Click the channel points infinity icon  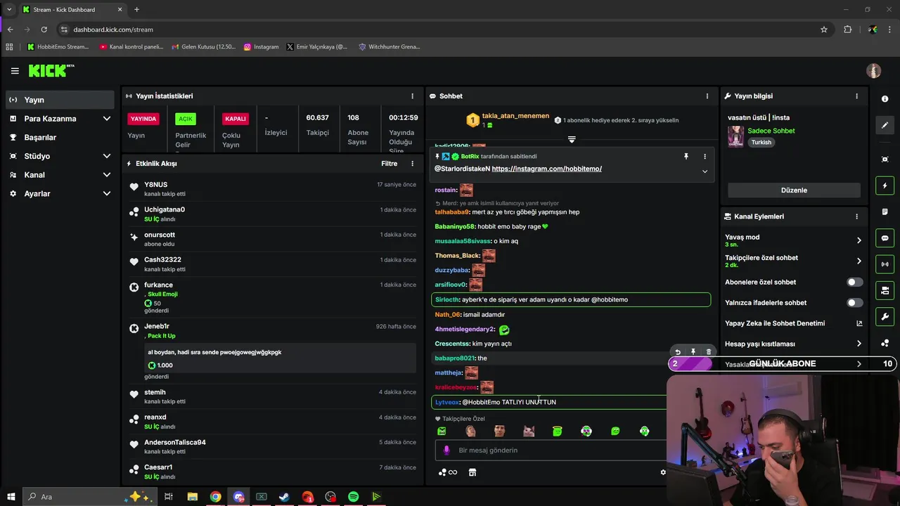click(x=448, y=472)
